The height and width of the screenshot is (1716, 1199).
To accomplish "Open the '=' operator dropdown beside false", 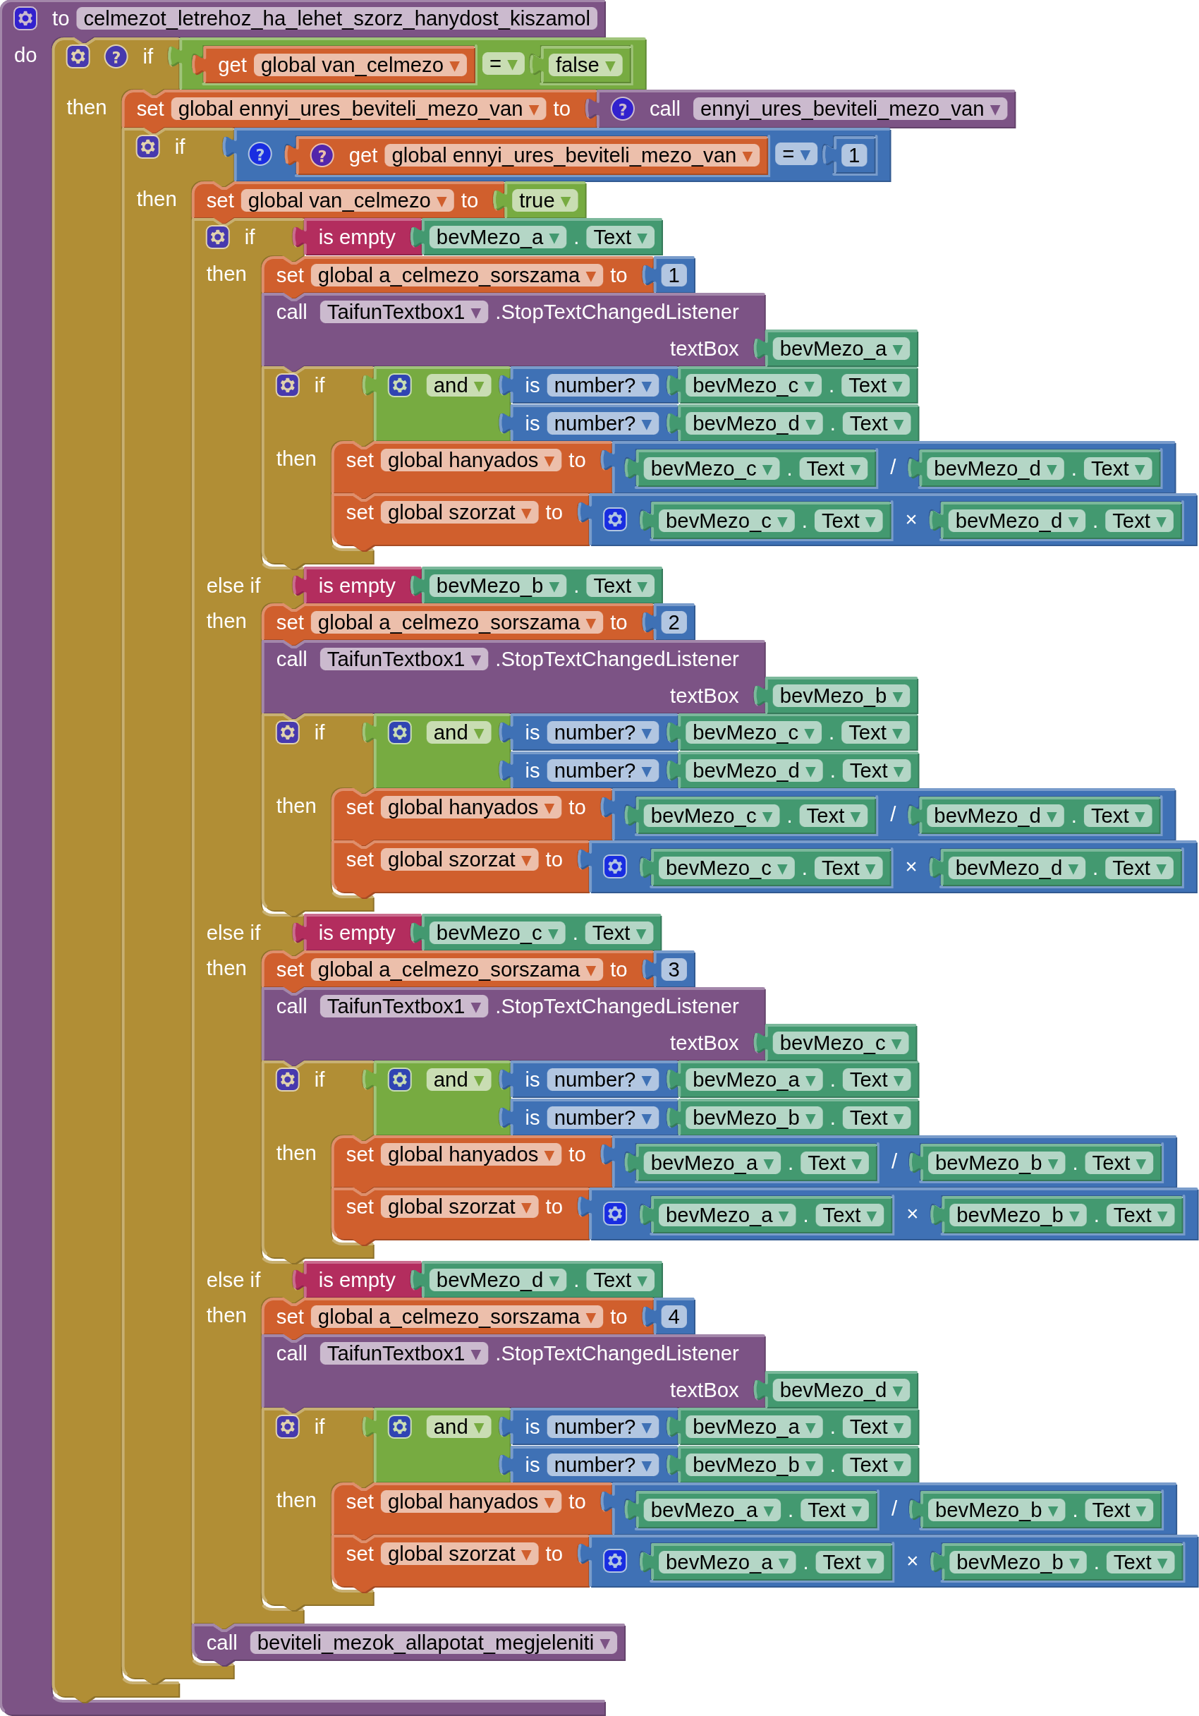I will click(513, 65).
